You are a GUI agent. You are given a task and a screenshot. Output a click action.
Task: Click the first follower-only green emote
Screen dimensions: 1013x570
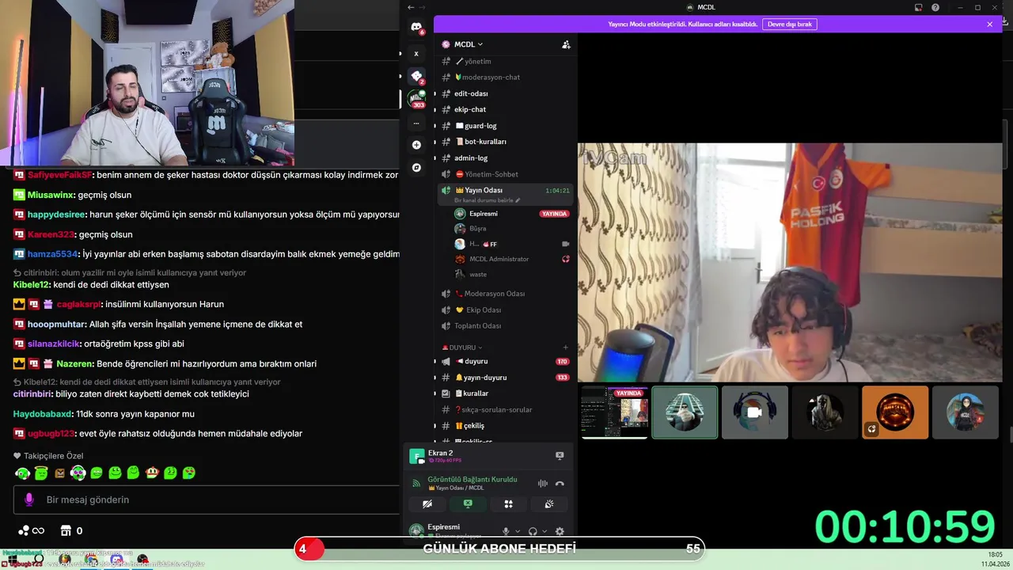click(x=23, y=473)
